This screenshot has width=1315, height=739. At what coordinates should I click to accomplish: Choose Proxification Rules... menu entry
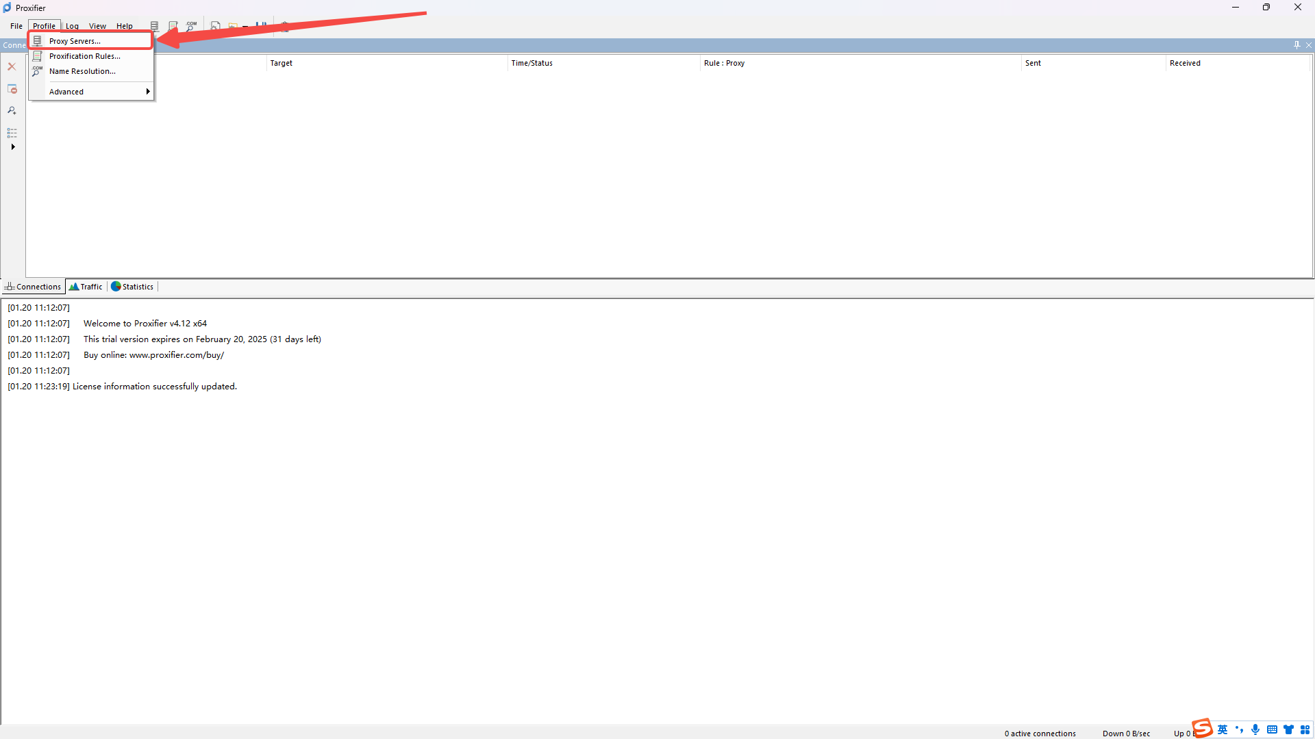click(90, 56)
